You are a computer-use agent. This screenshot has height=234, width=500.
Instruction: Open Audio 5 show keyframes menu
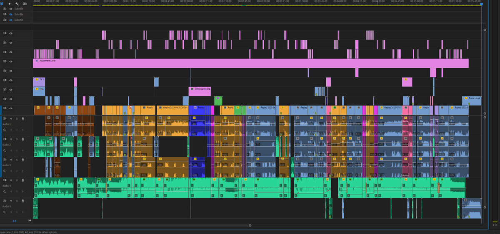coord(5,212)
